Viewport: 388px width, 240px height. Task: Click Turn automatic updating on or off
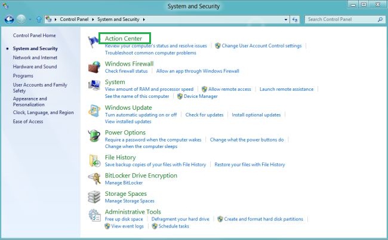tap(141, 115)
